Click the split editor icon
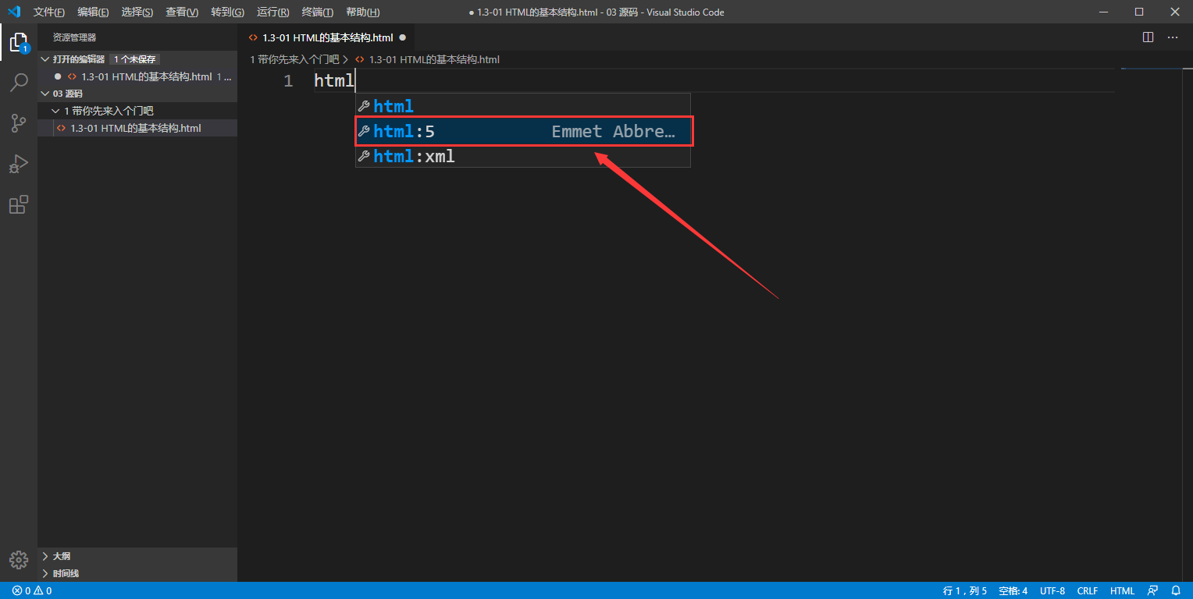 (1148, 37)
